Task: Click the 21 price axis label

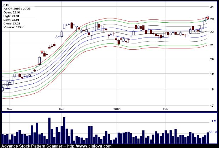Action: pos(212,45)
